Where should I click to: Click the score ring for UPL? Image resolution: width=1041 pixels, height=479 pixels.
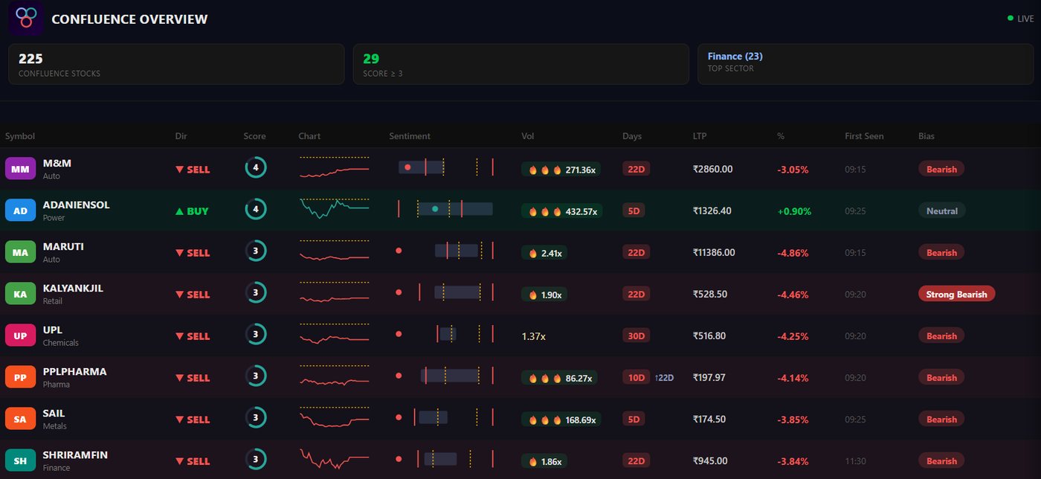(x=256, y=335)
